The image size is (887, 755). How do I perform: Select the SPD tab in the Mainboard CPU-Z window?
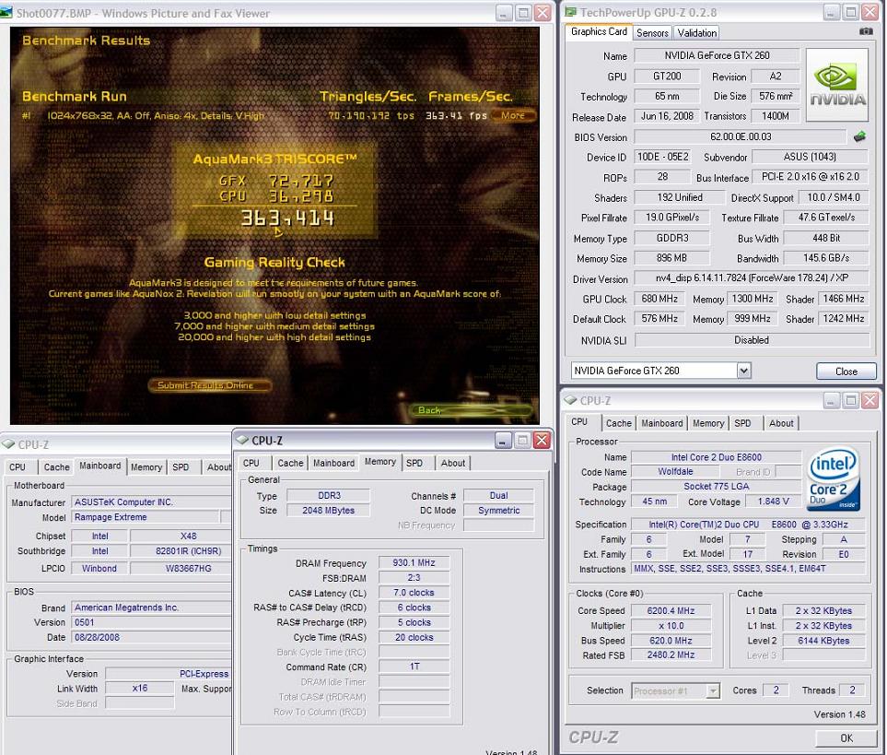tap(181, 467)
